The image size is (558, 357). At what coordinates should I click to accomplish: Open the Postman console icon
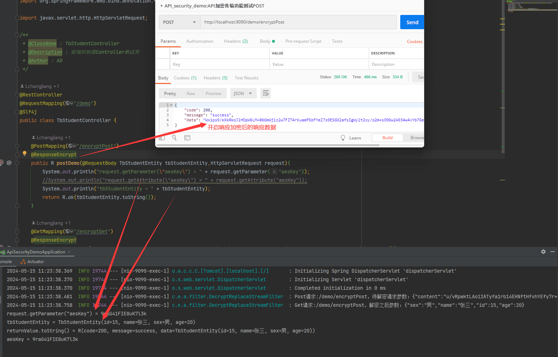click(x=187, y=138)
